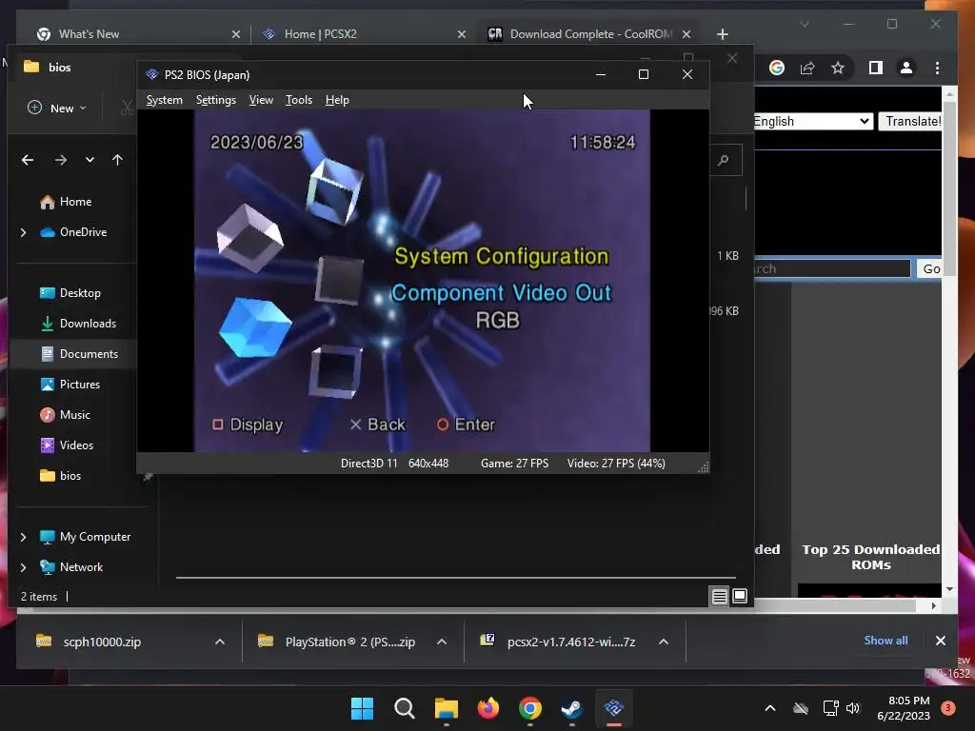The width and height of the screenshot is (975, 731).
Task: Open Windows Start menu
Action: point(362,708)
